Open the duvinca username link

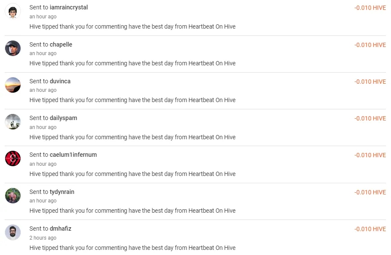(60, 81)
